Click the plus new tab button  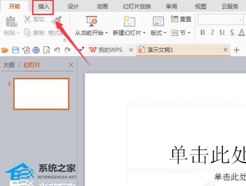pyautogui.click(x=237, y=50)
